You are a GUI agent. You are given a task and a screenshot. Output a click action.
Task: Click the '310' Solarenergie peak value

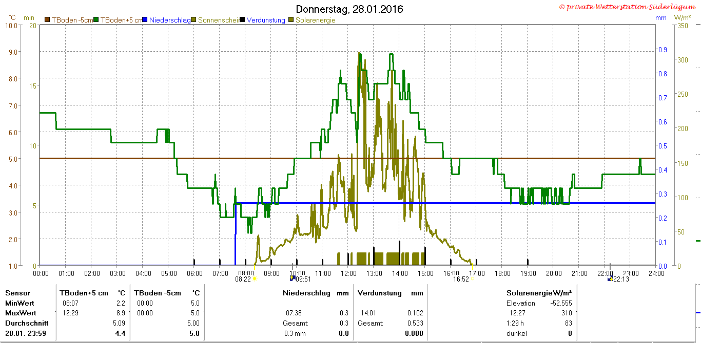[x=567, y=313]
